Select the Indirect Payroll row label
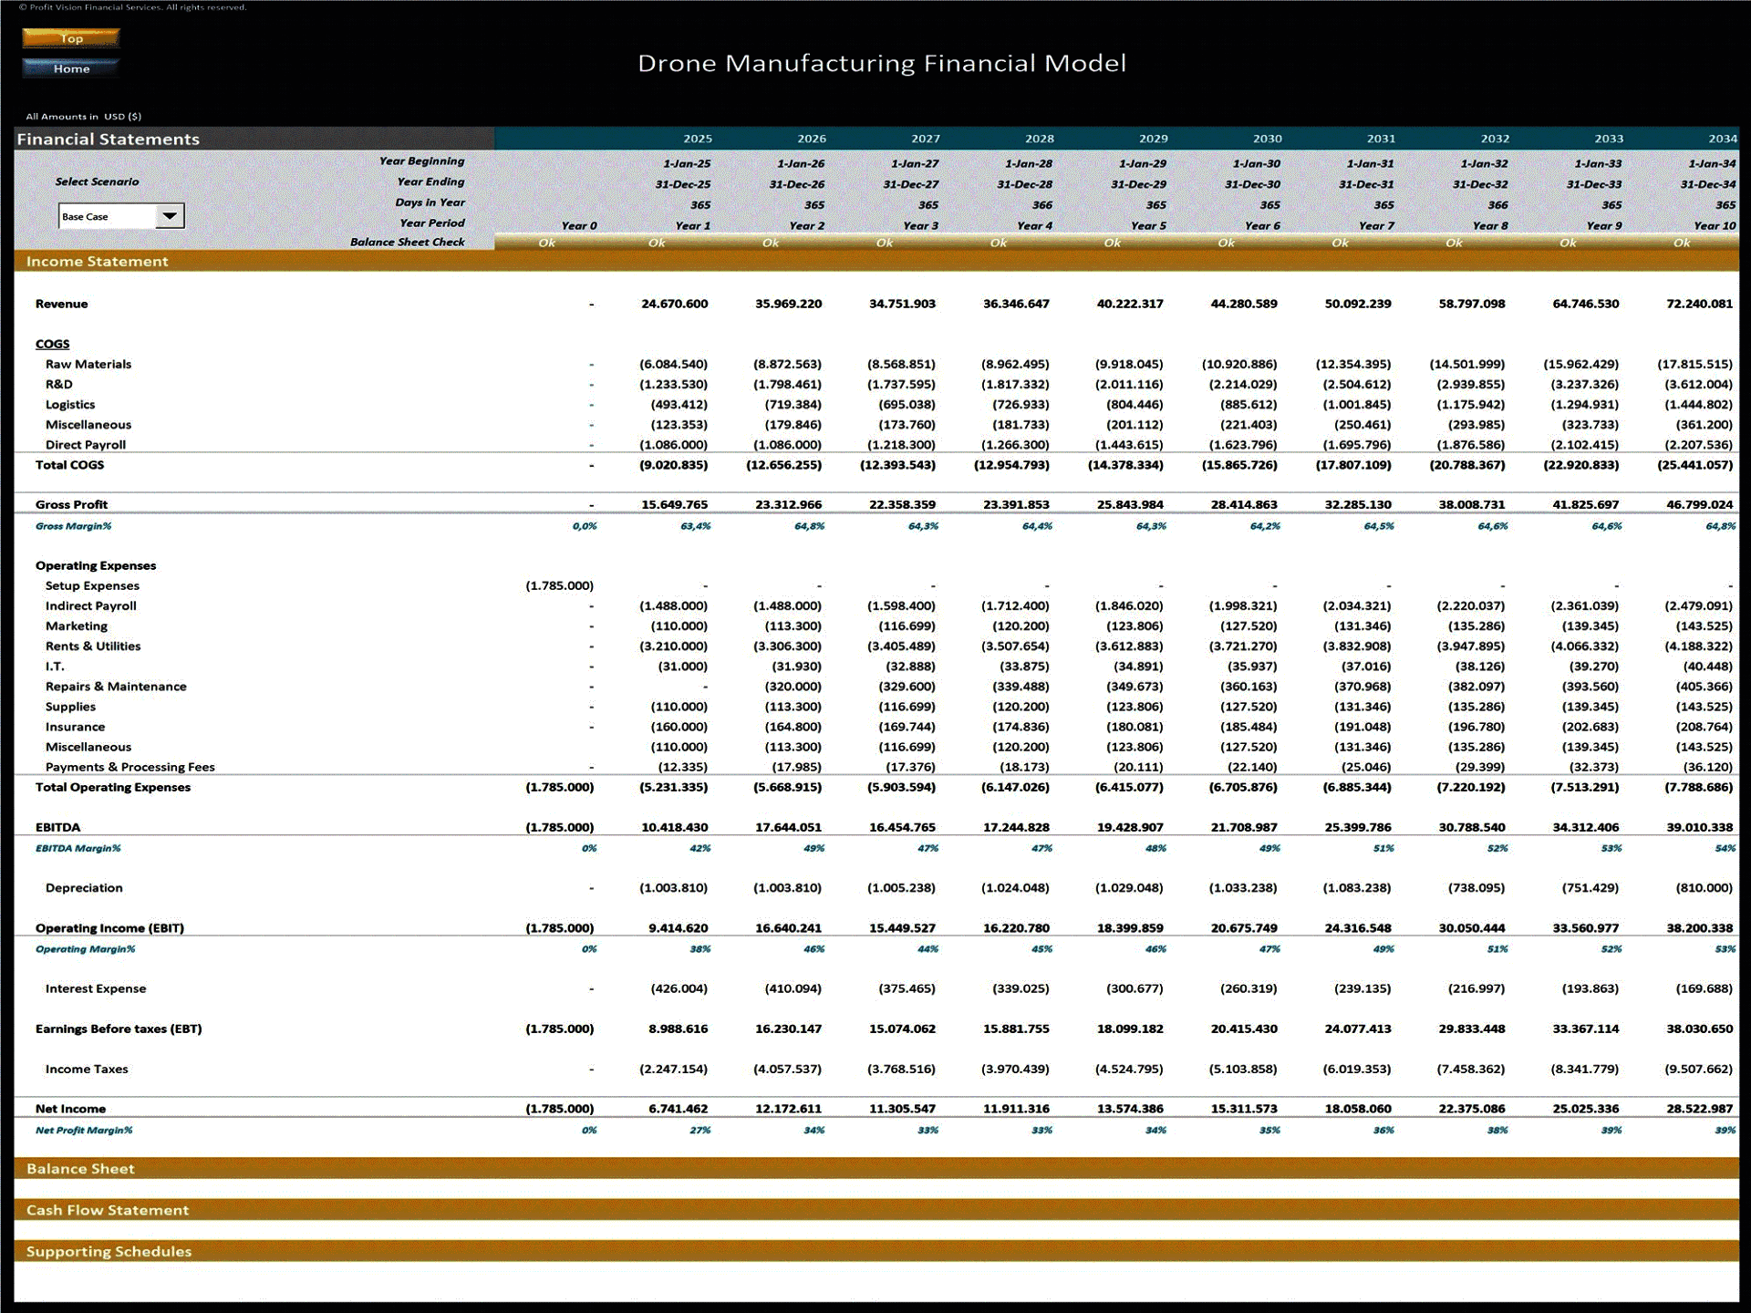Viewport: 1751px width, 1313px height. [91, 605]
